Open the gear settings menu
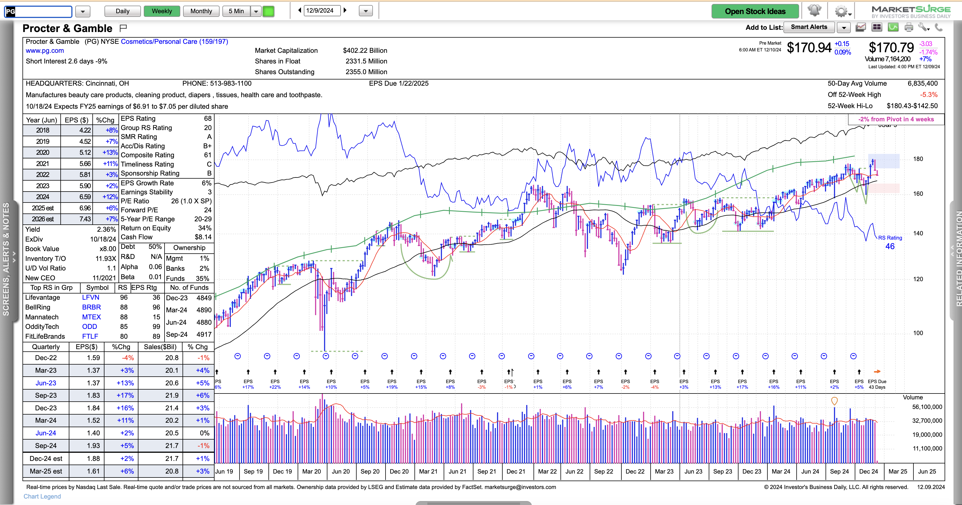The width and height of the screenshot is (962, 505). coord(842,11)
